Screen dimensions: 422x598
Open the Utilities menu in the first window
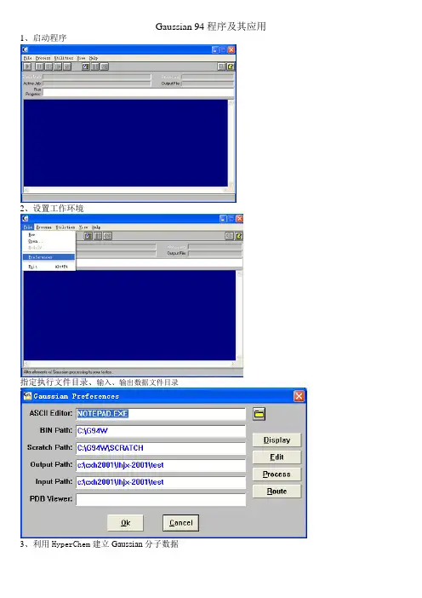[64, 58]
